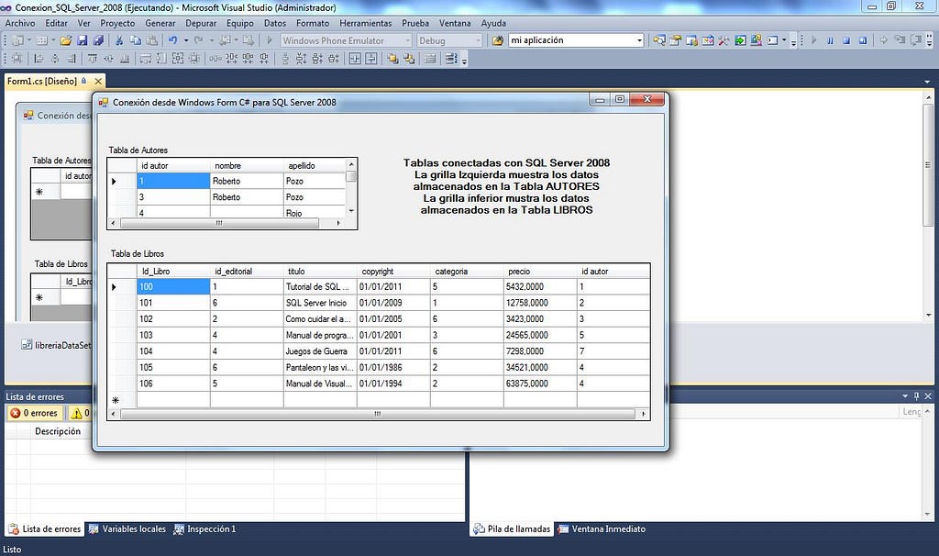Sort libros grid by 'precio' column header

(x=539, y=272)
